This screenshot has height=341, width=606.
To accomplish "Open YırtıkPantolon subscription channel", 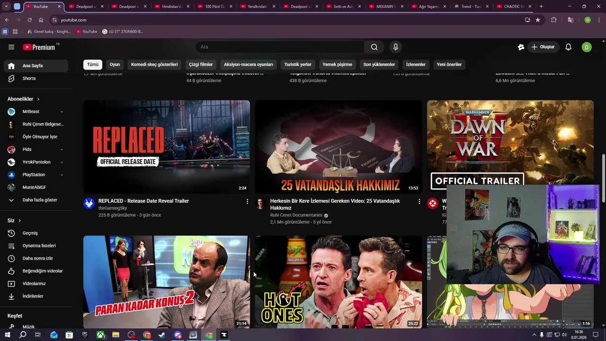I will pos(36,162).
